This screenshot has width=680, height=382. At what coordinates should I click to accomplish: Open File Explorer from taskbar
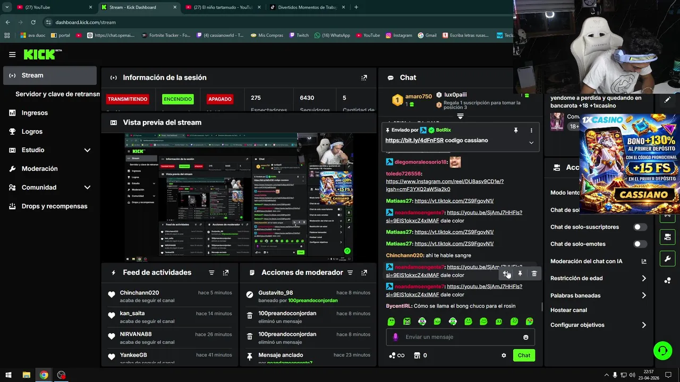(x=26, y=375)
